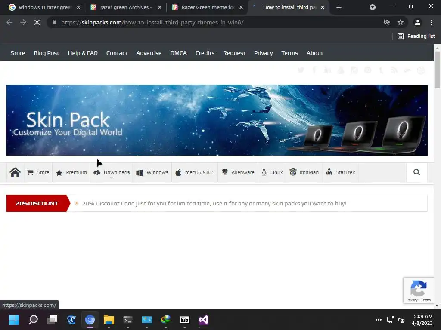Open the Credits page

(x=205, y=53)
